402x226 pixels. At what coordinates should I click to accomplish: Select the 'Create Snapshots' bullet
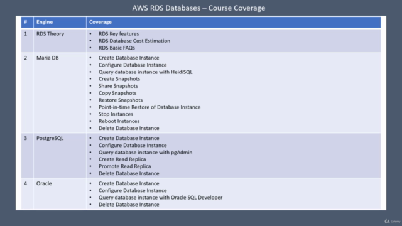click(119, 79)
